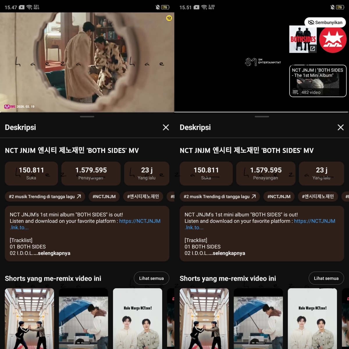
Task: Tap the SM Entertainment logo in right video
Action: [263, 61]
